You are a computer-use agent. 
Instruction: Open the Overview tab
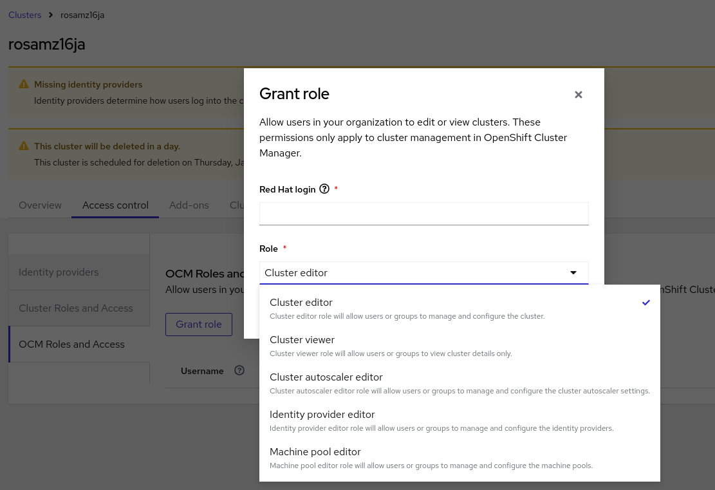click(x=40, y=205)
